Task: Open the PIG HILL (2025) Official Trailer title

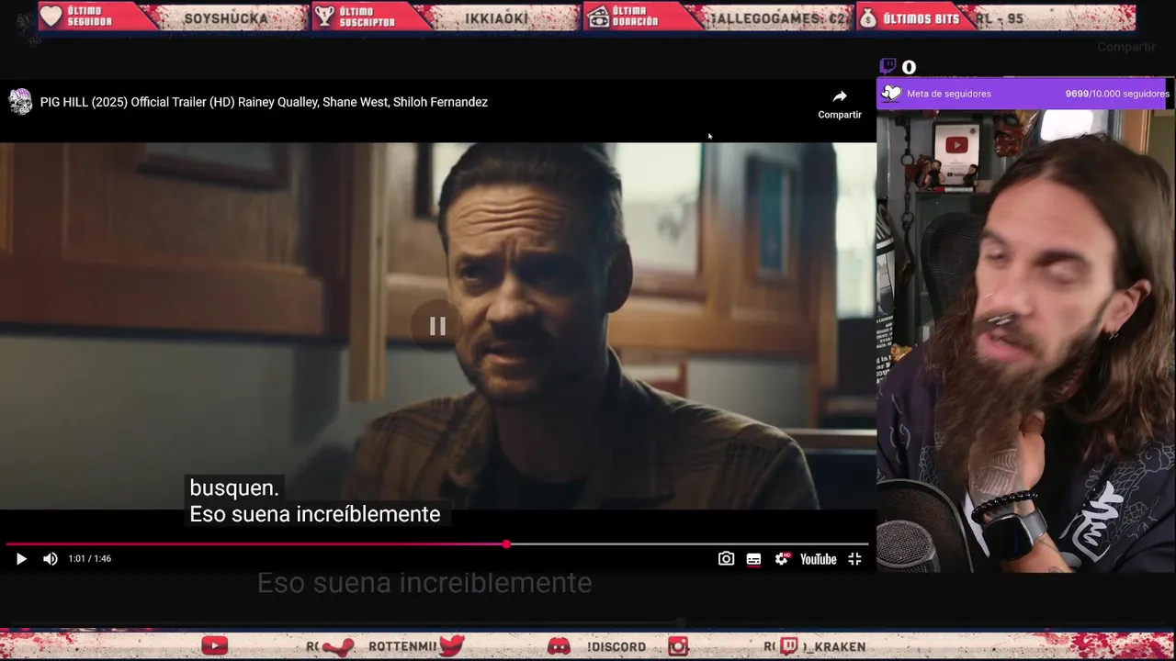Action: tap(264, 102)
